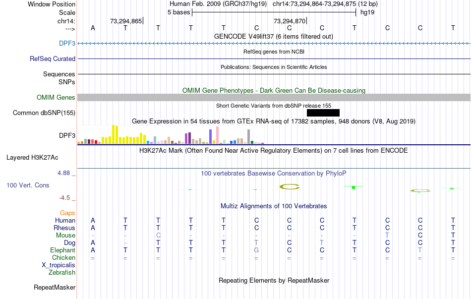Screen dimensions: 471x299
Task: Select the Mouse alignment row label
Action: (x=65, y=236)
